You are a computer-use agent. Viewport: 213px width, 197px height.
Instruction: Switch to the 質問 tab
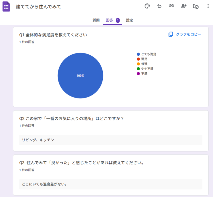pos(96,20)
